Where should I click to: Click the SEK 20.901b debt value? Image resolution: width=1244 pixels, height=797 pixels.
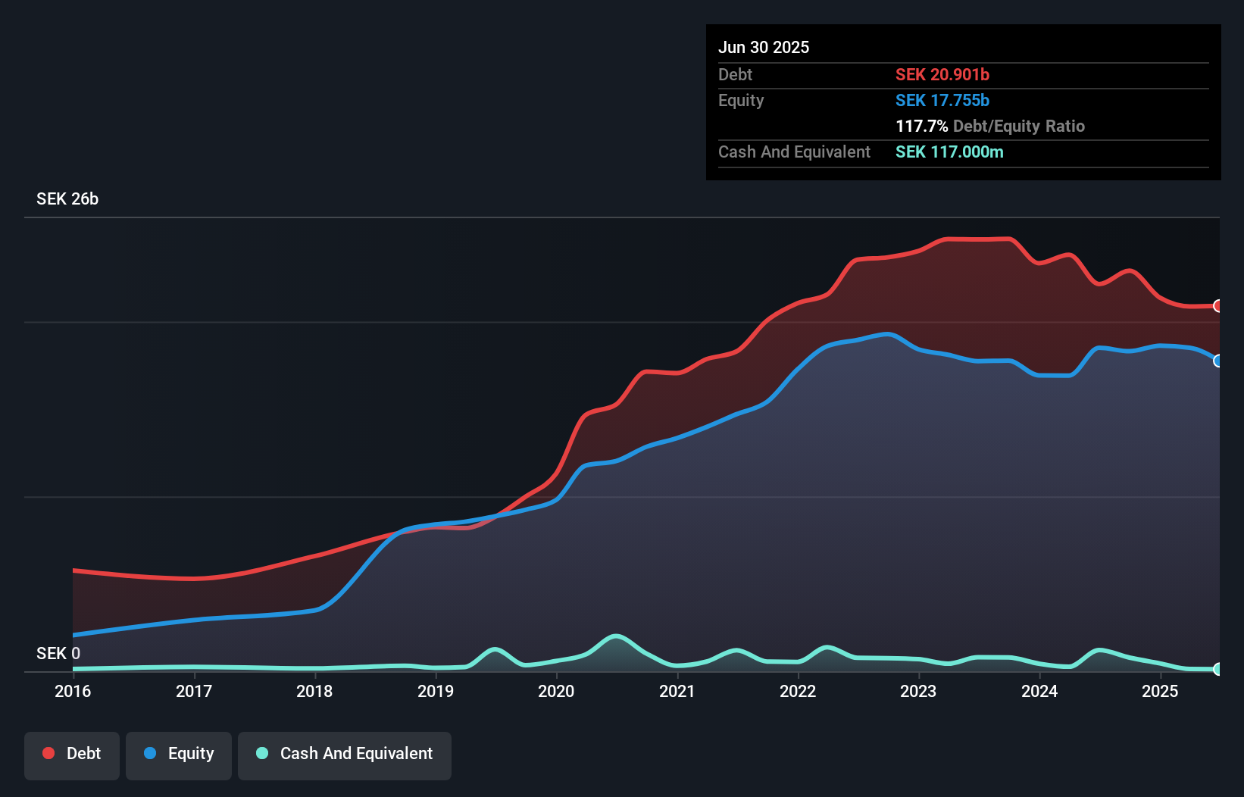(942, 74)
